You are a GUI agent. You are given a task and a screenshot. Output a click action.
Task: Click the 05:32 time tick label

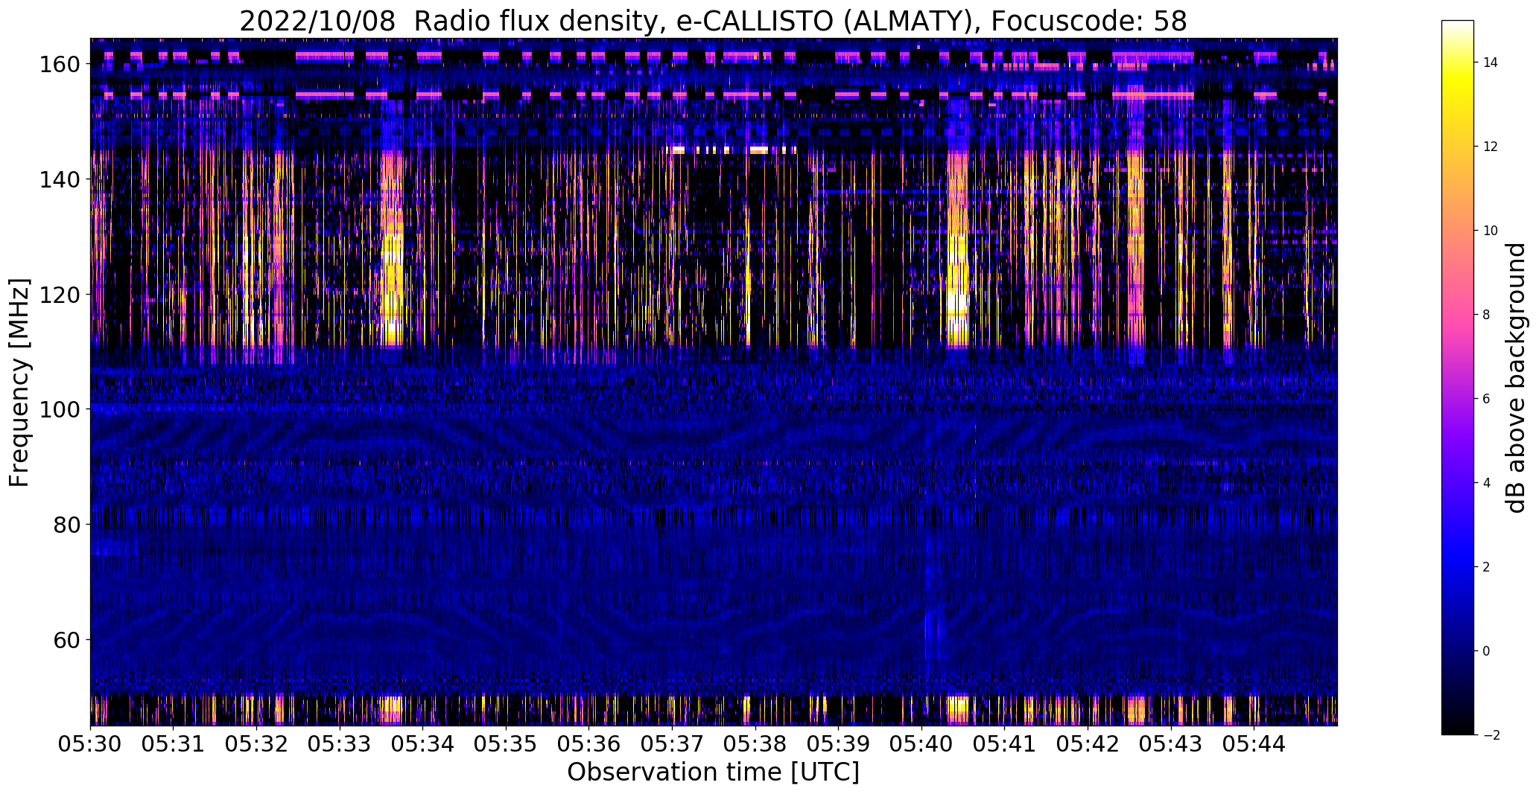pyautogui.click(x=256, y=743)
